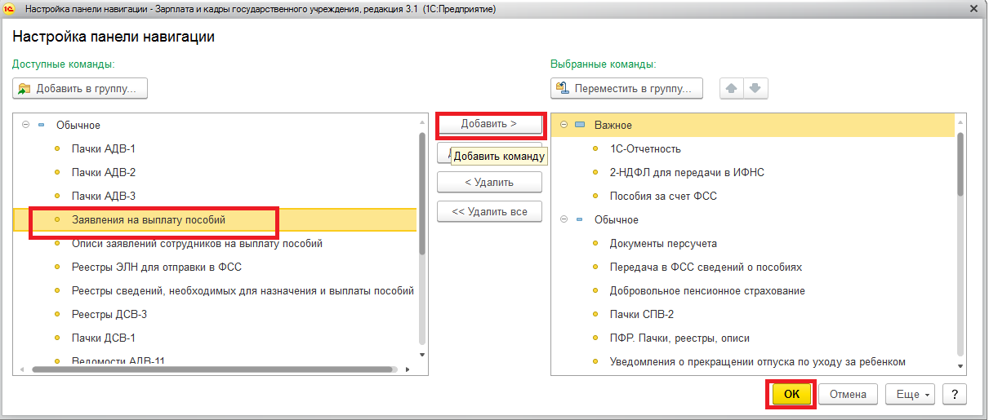The height and width of the screenshot is (420, 989).
Task: Click the scroll down arrow of right list
Action: [961, 367]
